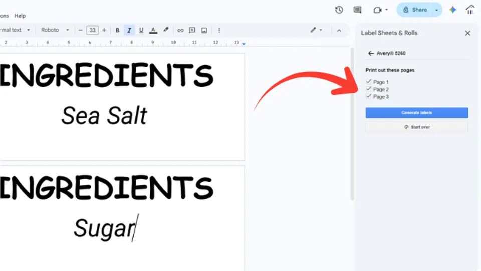This screenshot has width=481, height=271.
Task: Increase font size with plus
Action: [x=104, y=30]
